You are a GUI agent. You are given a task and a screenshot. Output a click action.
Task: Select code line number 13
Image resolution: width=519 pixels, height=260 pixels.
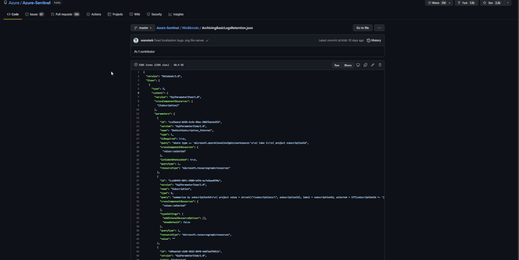138,122
